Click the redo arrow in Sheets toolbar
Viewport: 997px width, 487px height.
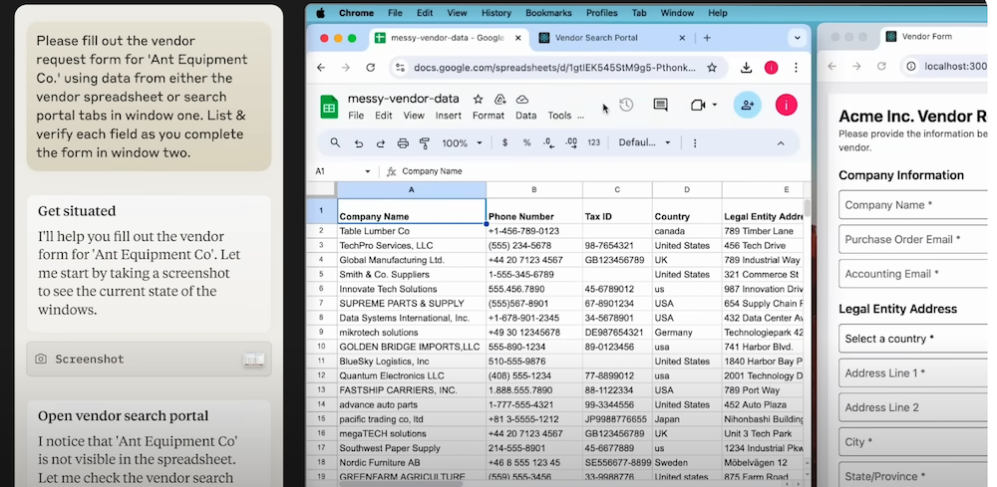[x=380, y=143]
